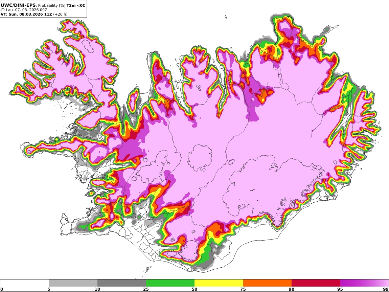Click the 'UWC/DINI-EPS' title text
This screenshot has width=389, height=292.
pos(18,5)
